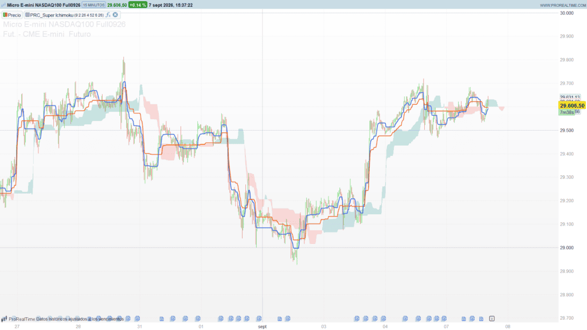Click the 28.700 price axis label
Viewport: 587px width, 330px height.
[567, 319]
